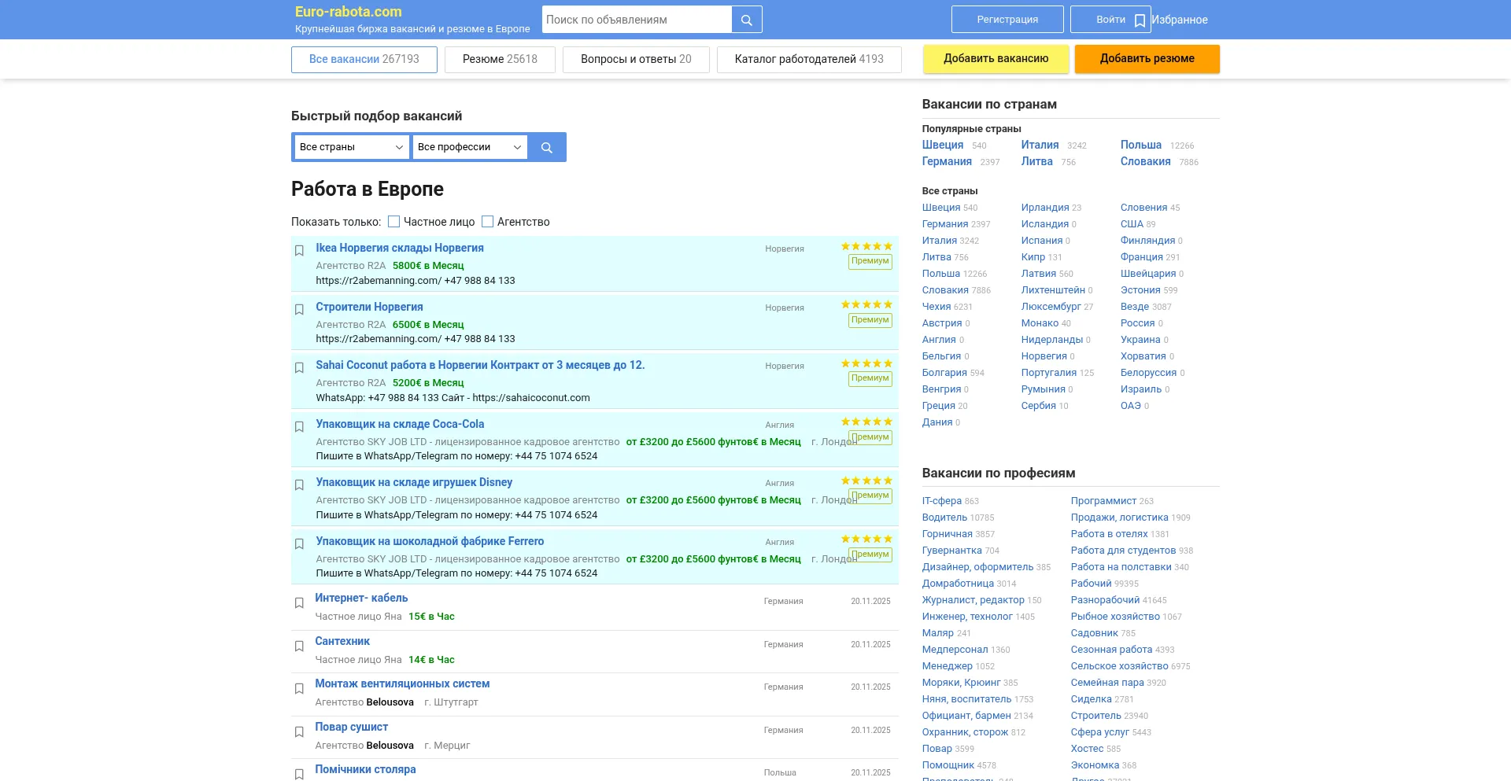Bookmark the Повар сушист listing
This screenshot has height=781, width=1511.
coord(299,732)
